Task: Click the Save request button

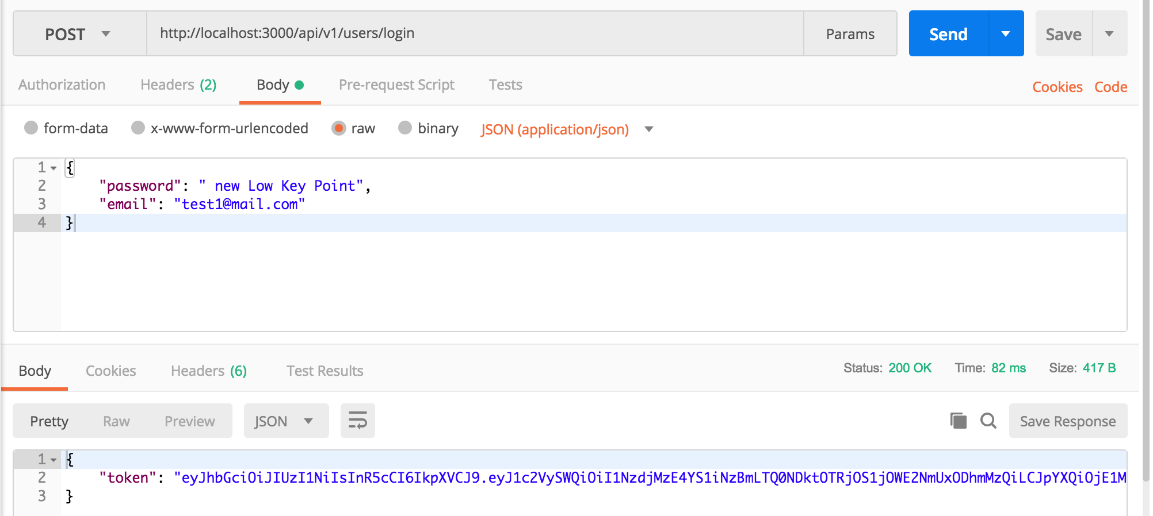Action: coord(1064,34)
